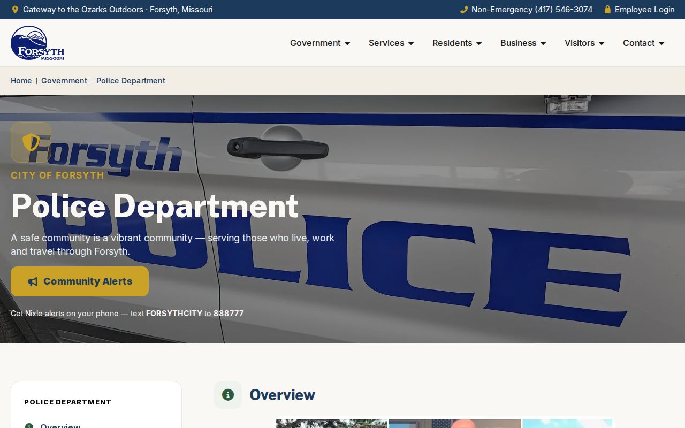Expand the Government dropdown arrow
Screen dimensions: 685x428
(347, 43)
